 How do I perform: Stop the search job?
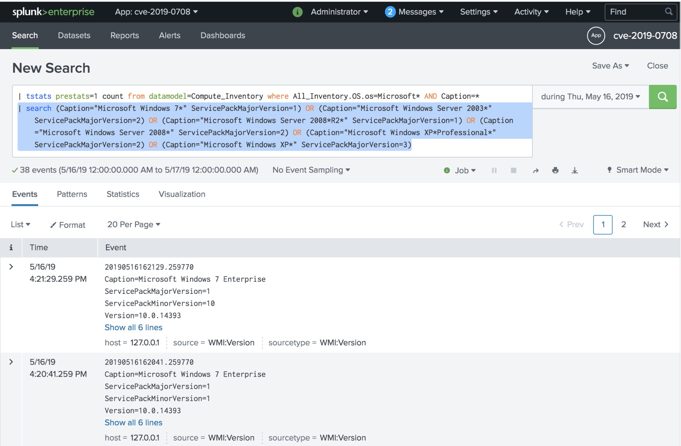(x=513, y=170)
